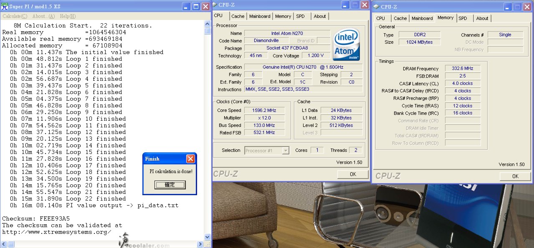This screenshot has width=534, height=248.
Task: Click the L1 Data value '24 KBytes'
Action: [342, 110]
